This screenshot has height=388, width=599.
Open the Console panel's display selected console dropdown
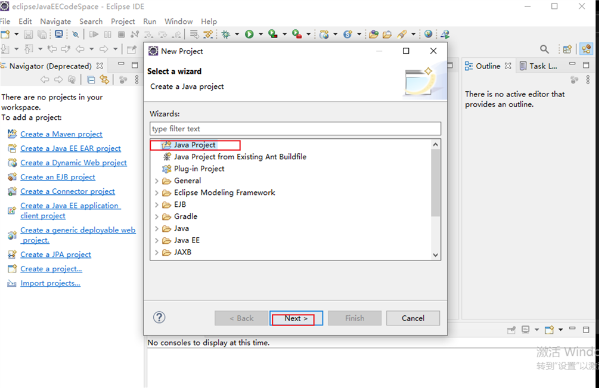tap(537, 330)
